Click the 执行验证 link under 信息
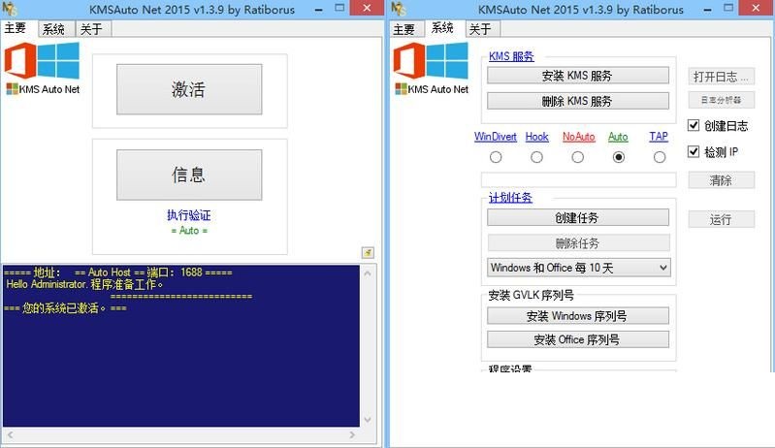 [189, 215]
